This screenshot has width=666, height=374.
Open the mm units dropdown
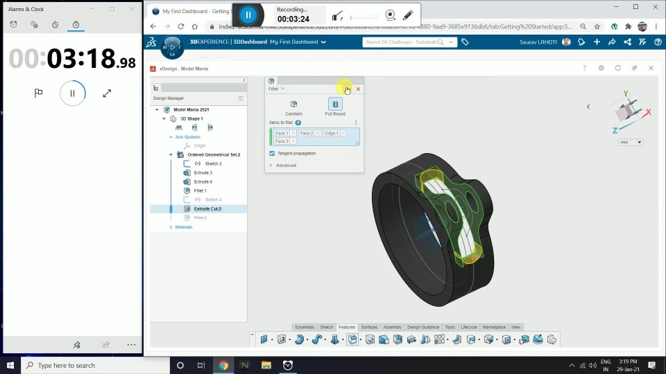click(631, 143)
